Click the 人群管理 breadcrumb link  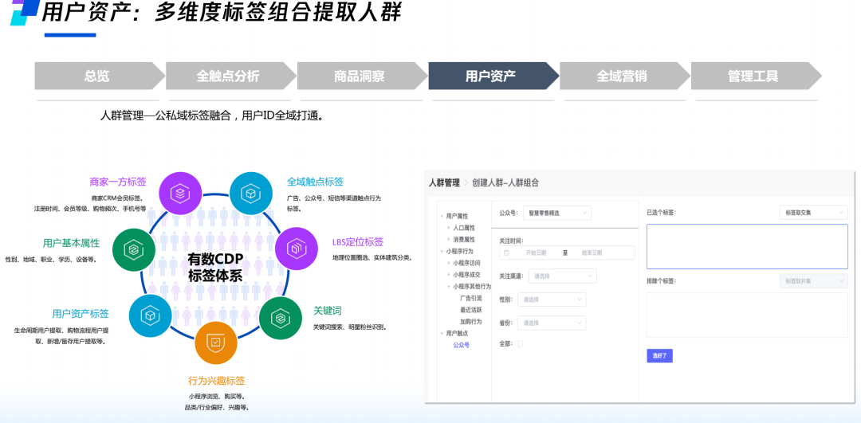tap(444, 182)
